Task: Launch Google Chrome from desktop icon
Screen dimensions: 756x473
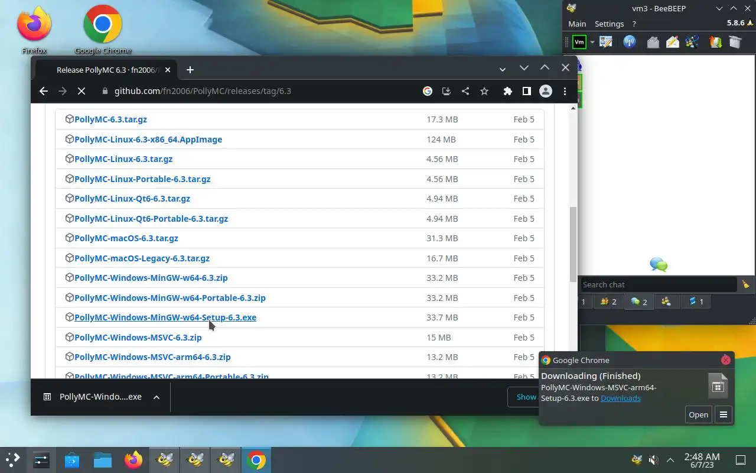Action: tap(103, 30)
